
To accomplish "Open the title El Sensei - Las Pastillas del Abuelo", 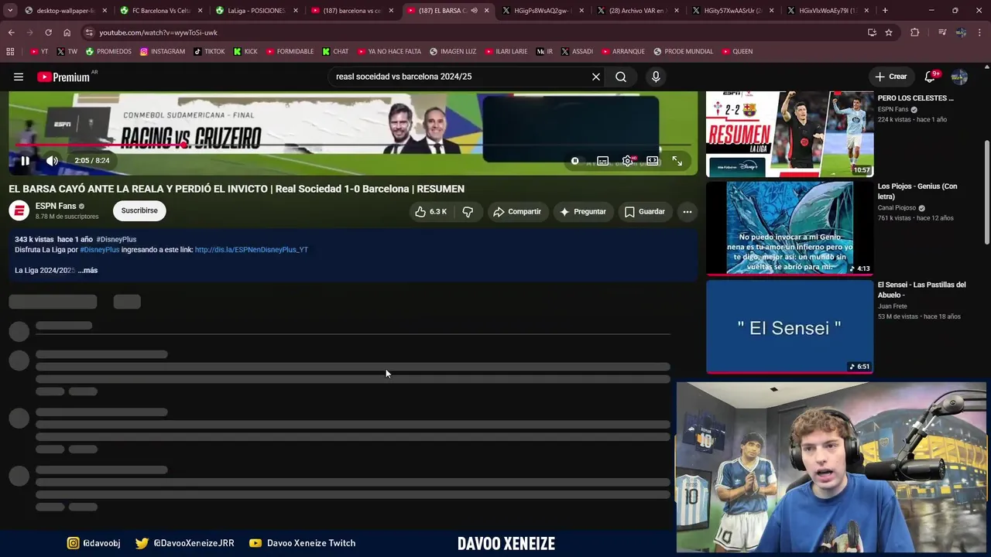I will click(921, 289).
